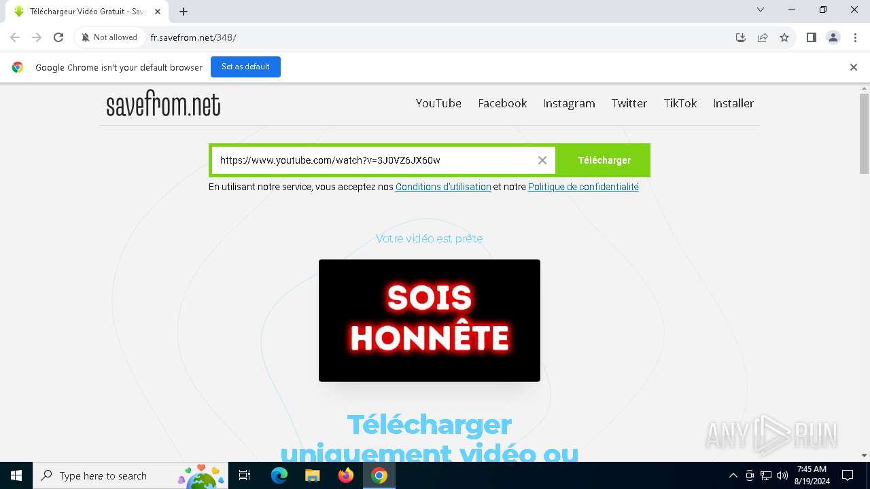Image resolution: width=870 pixels, height=489 pixels.
Task: Dismiss the default browser notification bar
Action: click(854, 67)
